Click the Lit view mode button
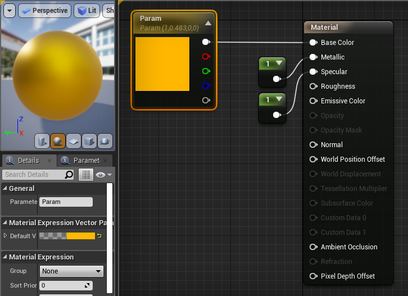408x296 pixels. 87,11
